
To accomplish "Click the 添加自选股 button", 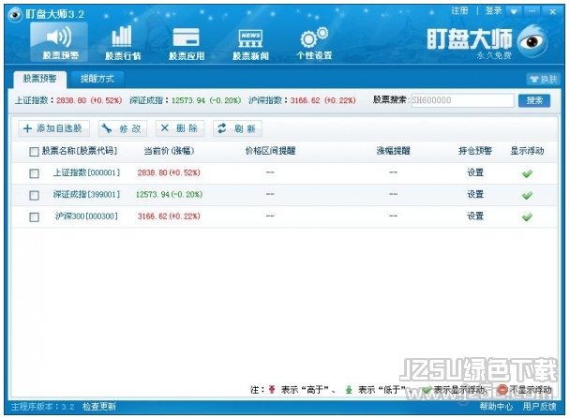I will [53, 128].
